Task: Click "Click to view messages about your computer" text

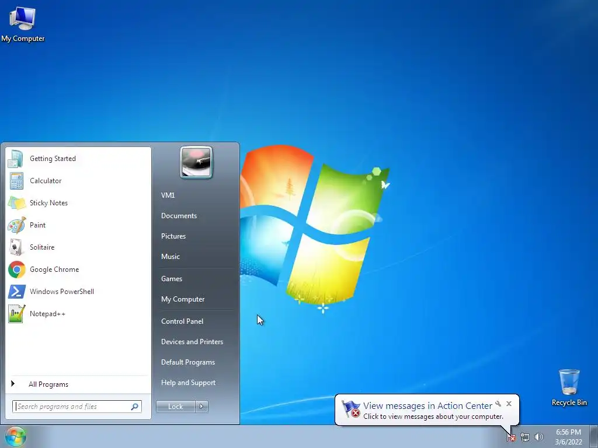Action: point(433,416)
